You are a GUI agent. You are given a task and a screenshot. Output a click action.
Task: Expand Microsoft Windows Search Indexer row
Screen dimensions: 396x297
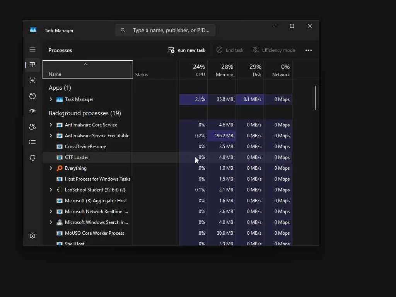pyautogui.click(x=51, y=222)
